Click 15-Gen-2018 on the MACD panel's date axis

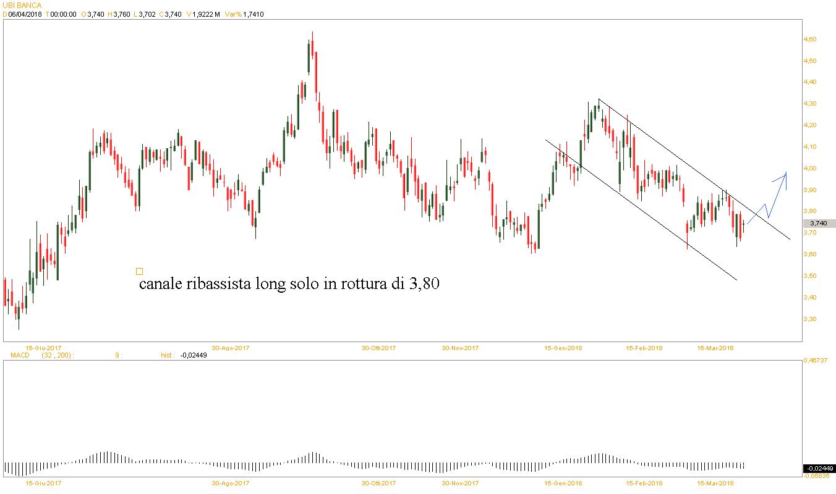click(x=563, y=483)
